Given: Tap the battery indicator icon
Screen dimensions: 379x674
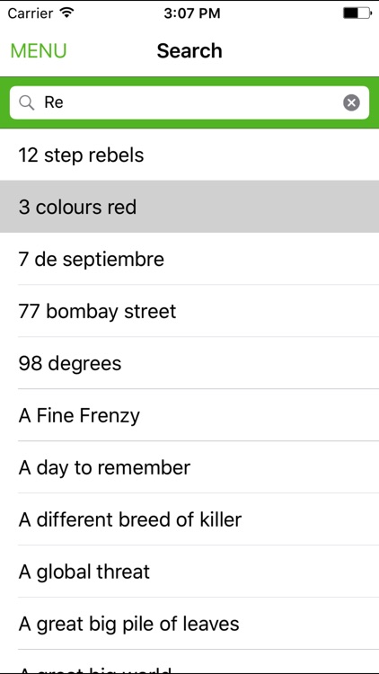Looking at the screenshot, I should click(x=357, y=13).
